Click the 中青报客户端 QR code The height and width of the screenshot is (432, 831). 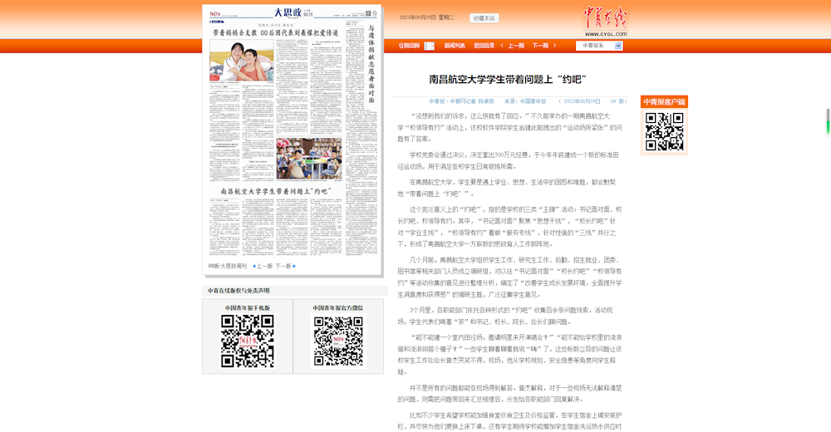tap(664, 131)
